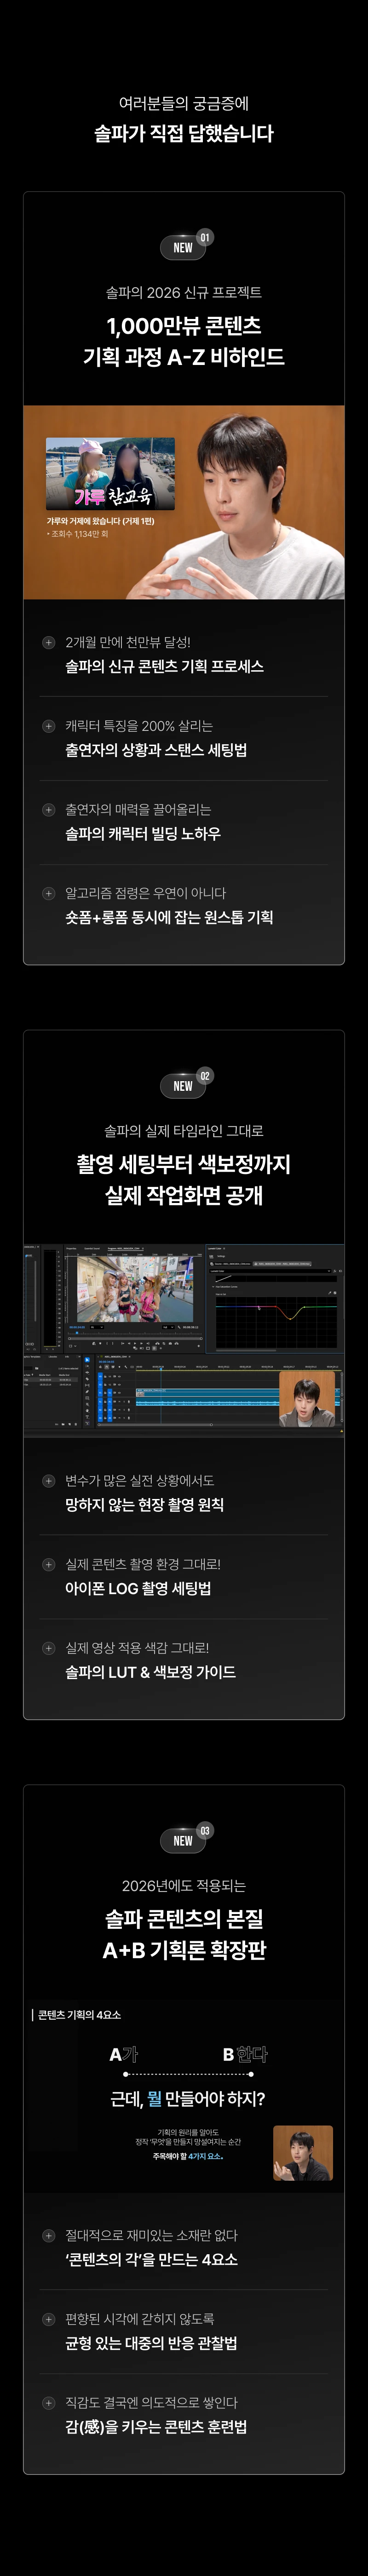The width and height of the screenshot is (368, 2576).
Task: Click the '출연자의 매력을 끌어올리는' text
Action: pyautogui.click(x=138, y=809)
